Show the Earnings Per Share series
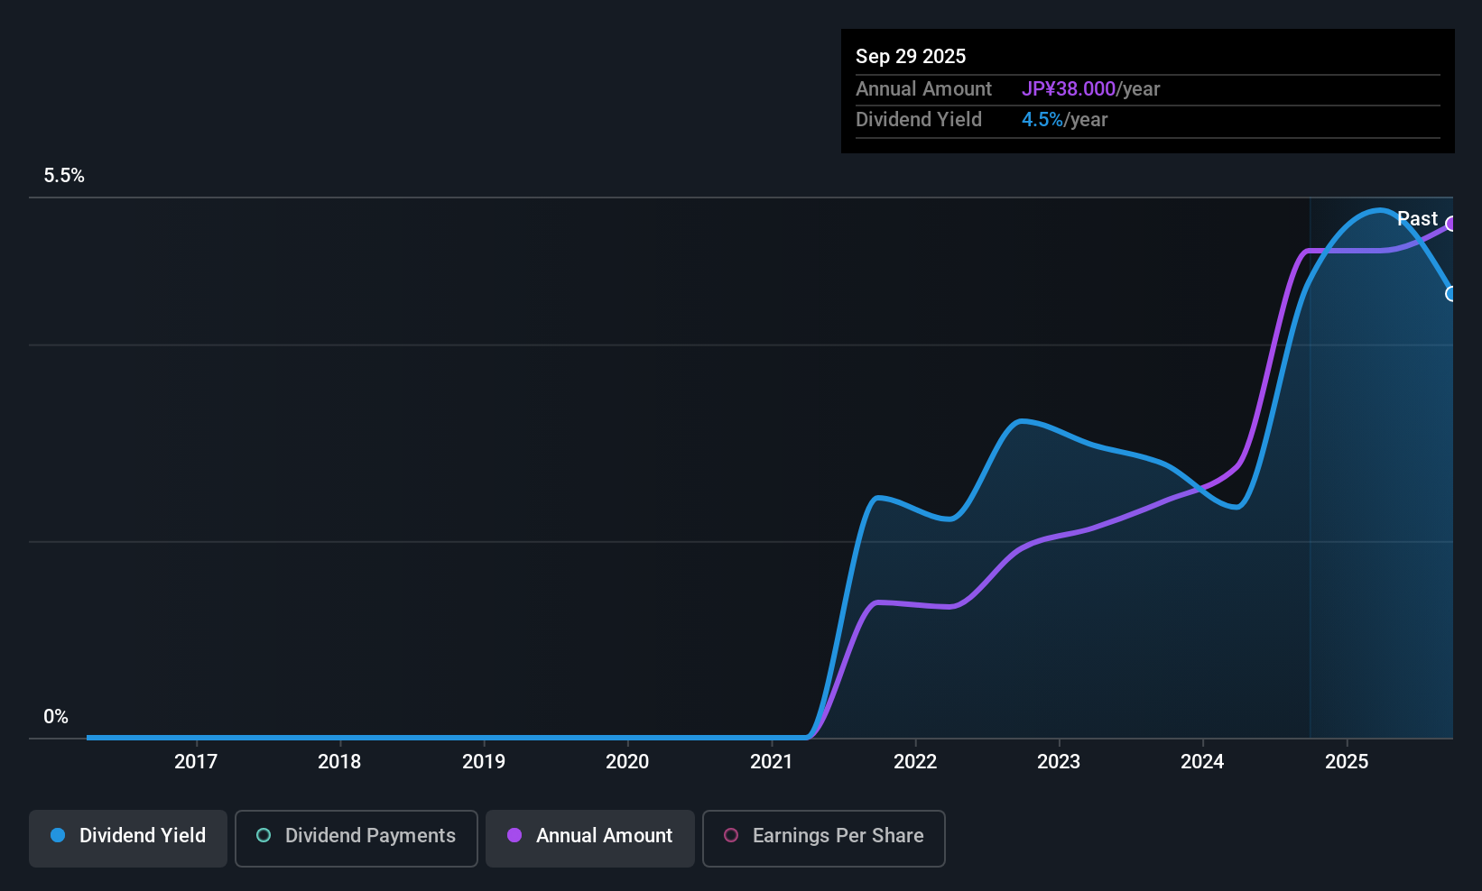 (824, 838)
